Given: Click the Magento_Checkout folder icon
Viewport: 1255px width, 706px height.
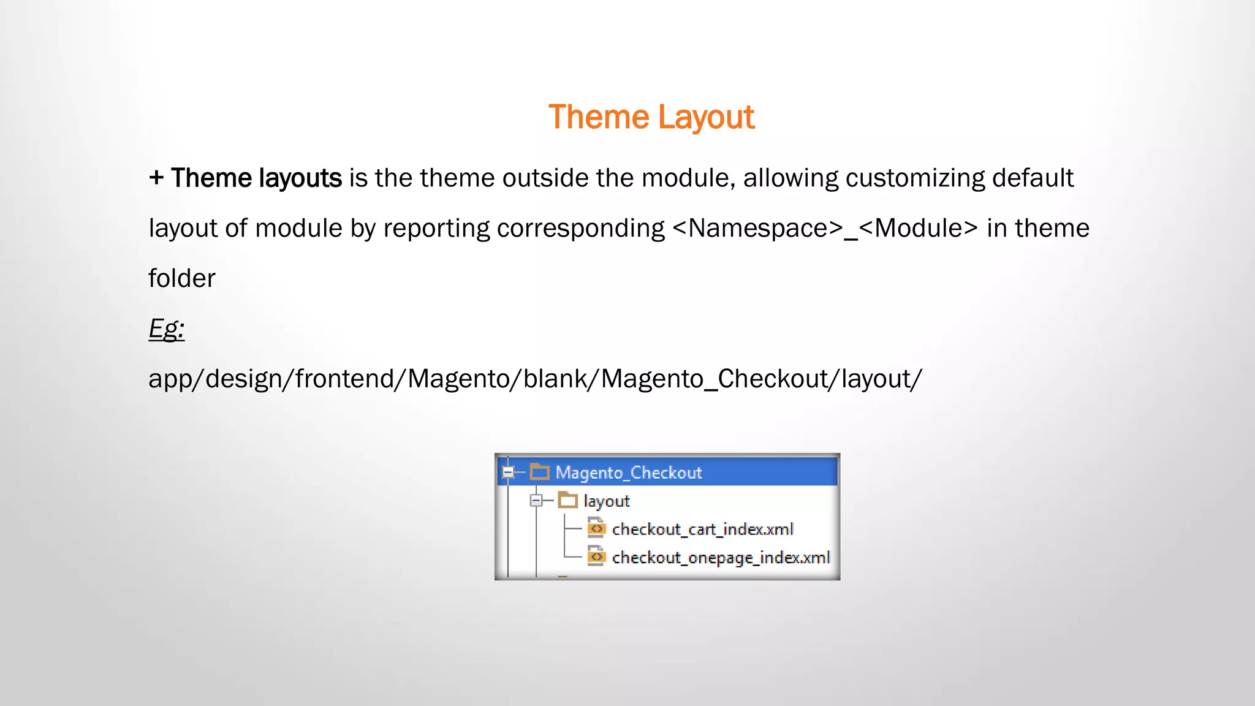Looking at the screenshot, I should [539, 472].
